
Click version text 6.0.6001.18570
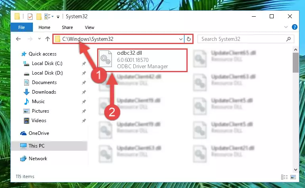[132, 60]
